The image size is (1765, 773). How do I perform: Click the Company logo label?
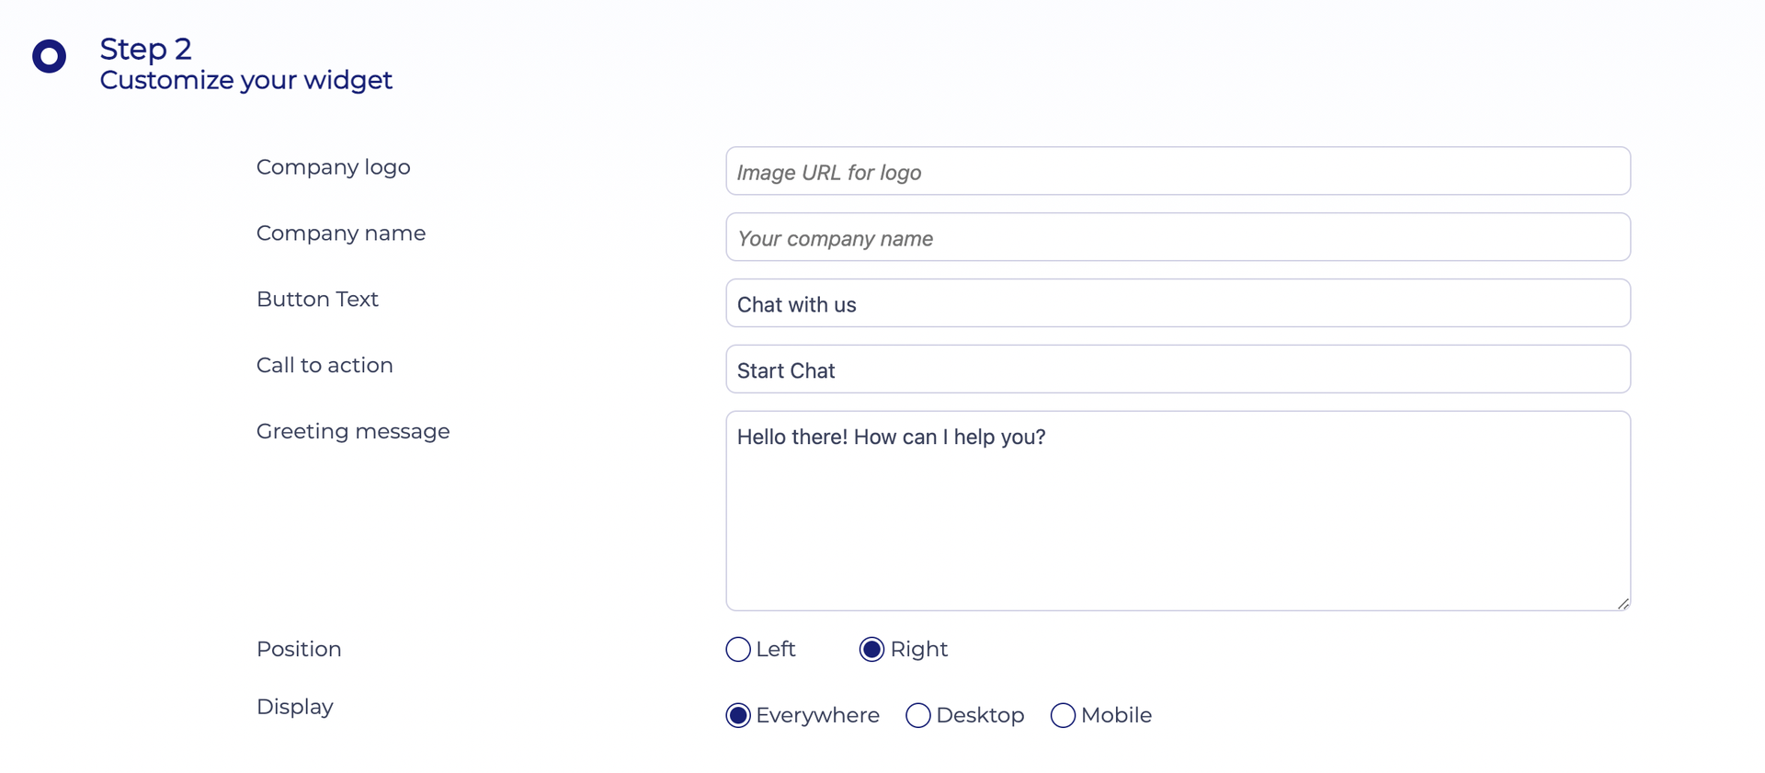pos(333,167)
